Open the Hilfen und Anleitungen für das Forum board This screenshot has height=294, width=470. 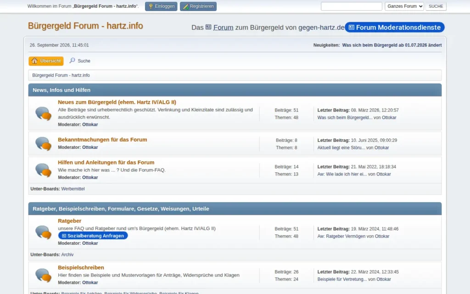click(106, 163)
